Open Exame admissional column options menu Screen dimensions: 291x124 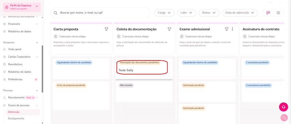232,29
